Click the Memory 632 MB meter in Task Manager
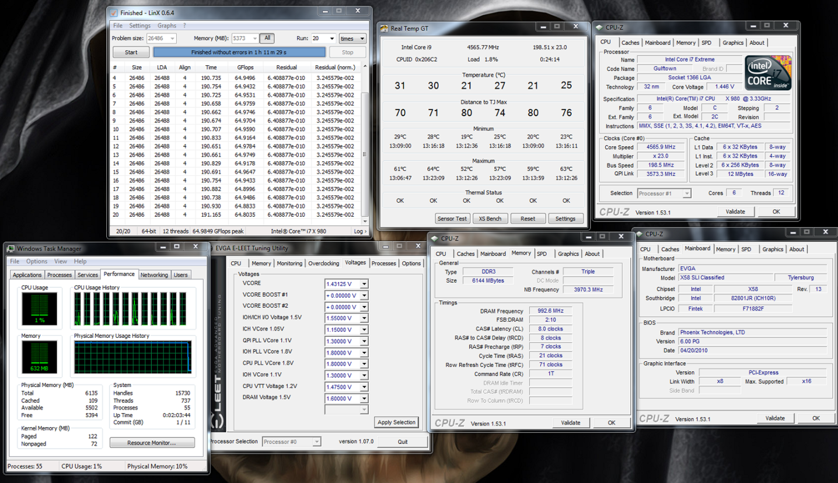The image size is (838, 483). (x=39, y=357)
